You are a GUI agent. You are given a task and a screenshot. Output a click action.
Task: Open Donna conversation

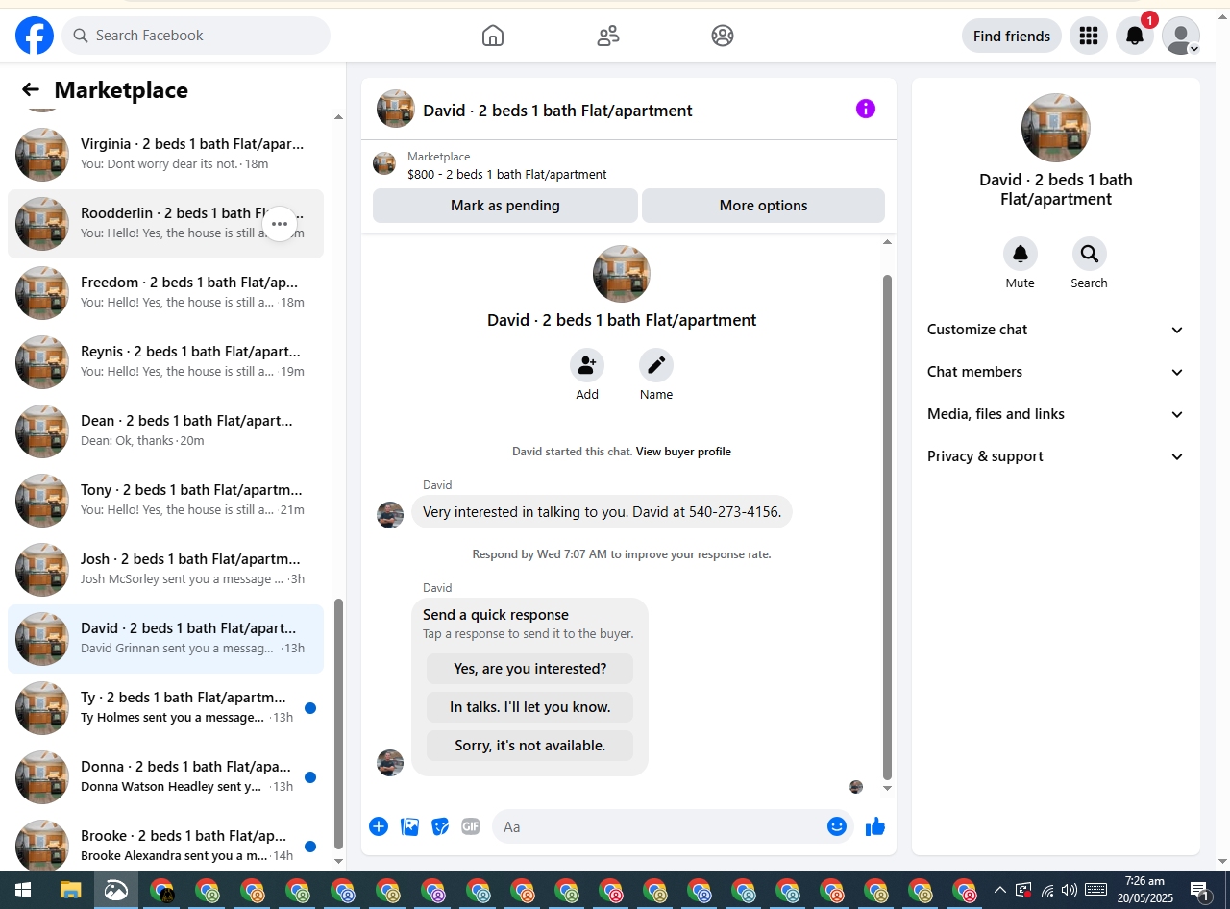click(x=165, y=776)
